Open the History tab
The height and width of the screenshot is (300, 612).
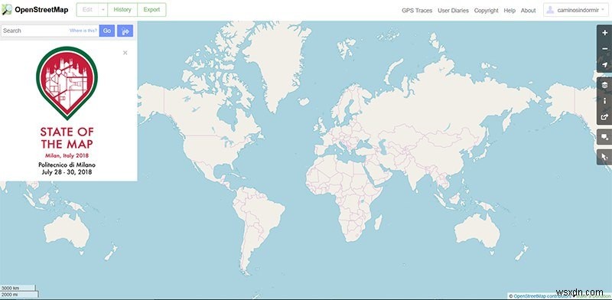[x=122, y=10]
